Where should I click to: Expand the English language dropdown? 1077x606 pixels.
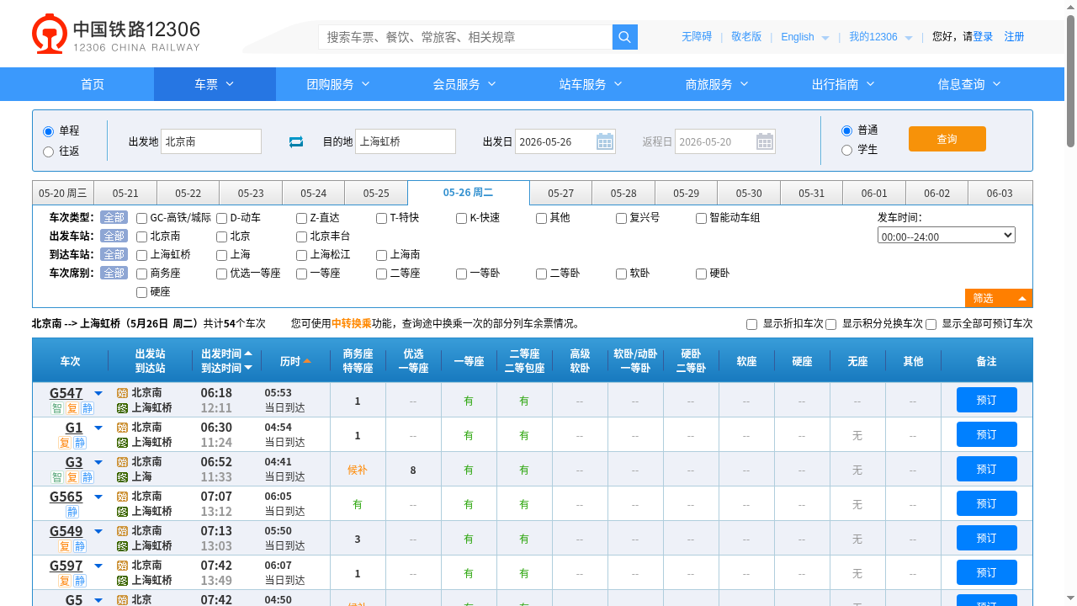pos(825,38)
